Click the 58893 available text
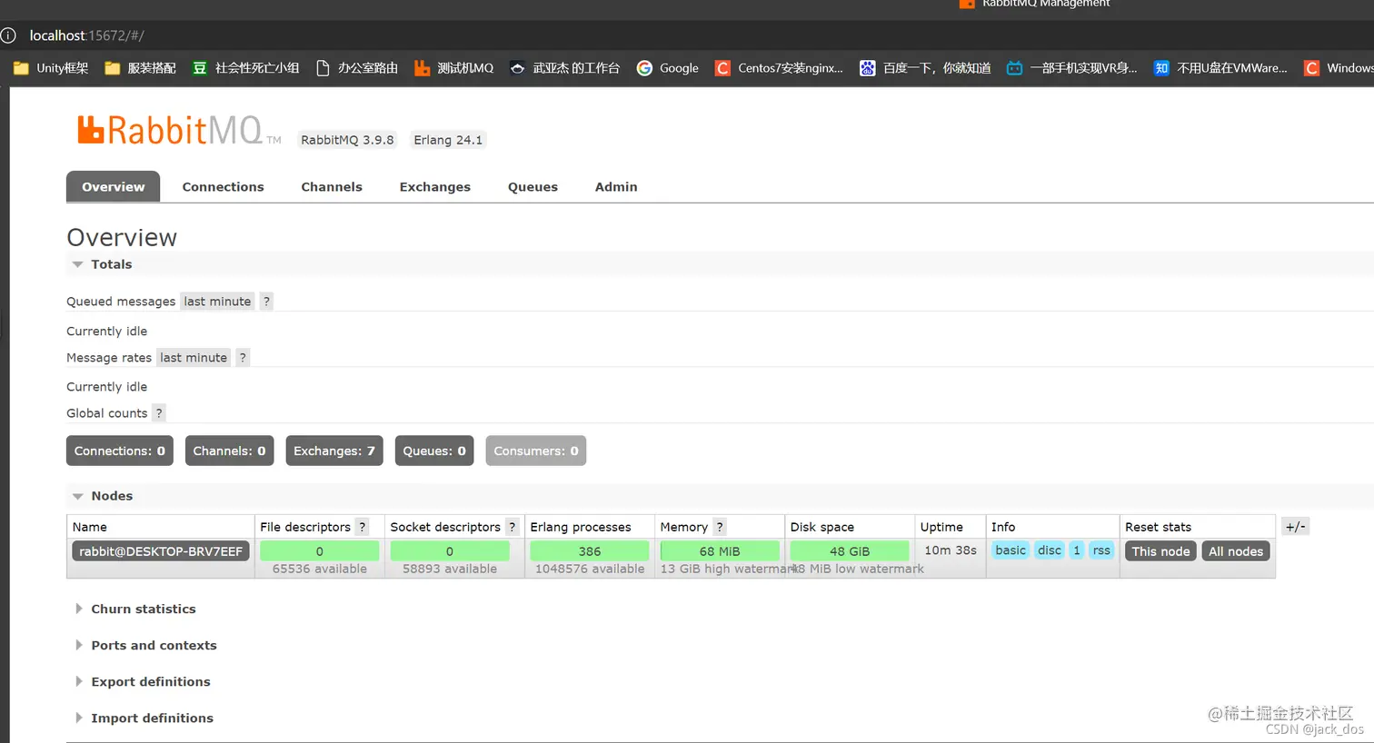This screenshot has width=1374, height=743. point(450,569)
